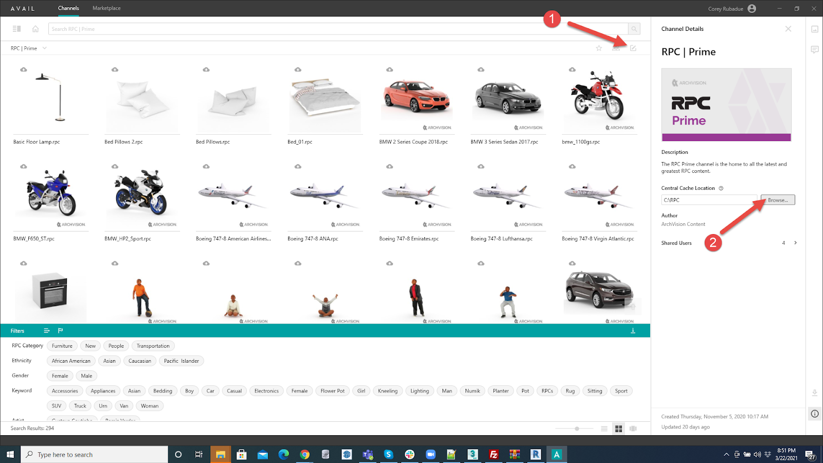This screenshot has width=823, height=463.
Task: Collapse the Filters panel
Action: click(x=633, y=331)
